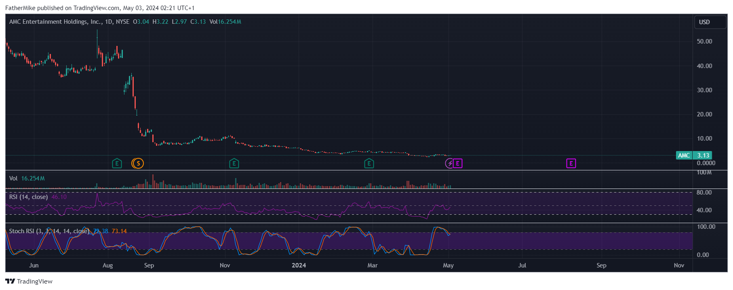The height and width of the screenshot is (290, 733).
Task: Click the blue Stoch RSI value 72.38
Action: [101, 231]
